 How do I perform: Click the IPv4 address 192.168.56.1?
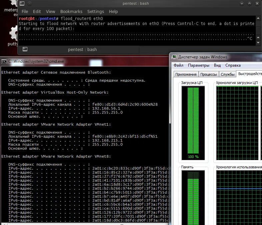[x=106, y=108]
